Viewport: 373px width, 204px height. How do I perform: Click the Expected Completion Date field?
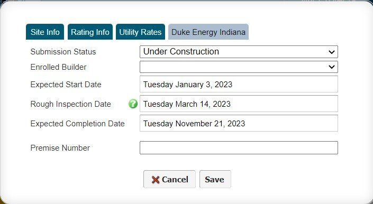tap(239, 123)
